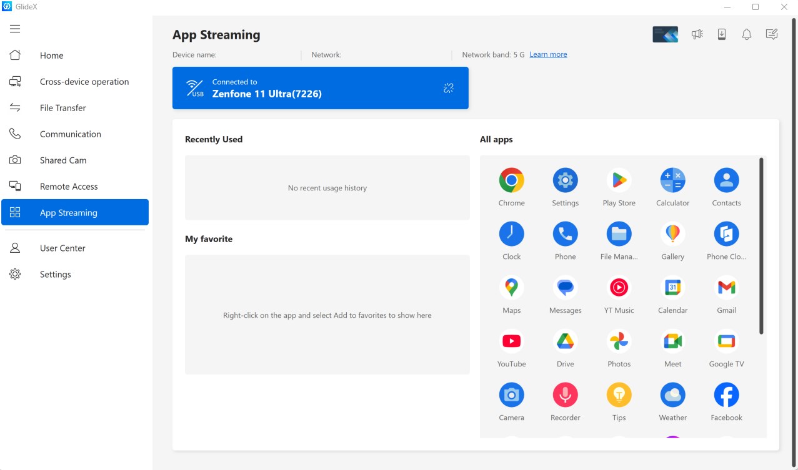Open the feedback survey icon

771,34
